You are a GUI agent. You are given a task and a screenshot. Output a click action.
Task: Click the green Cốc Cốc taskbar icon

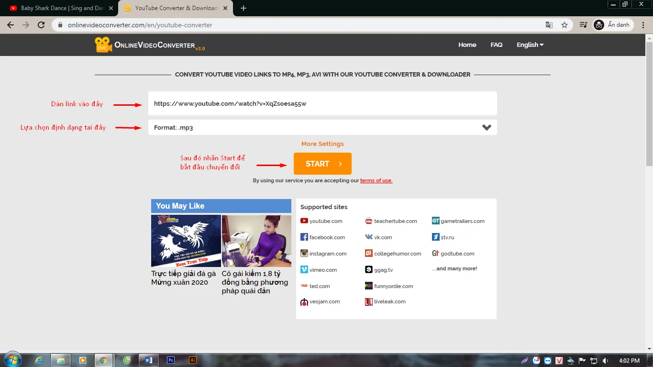pyautogui.click(x=127, y=360)
